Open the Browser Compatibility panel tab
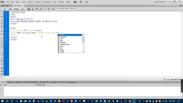 point(31,82)
